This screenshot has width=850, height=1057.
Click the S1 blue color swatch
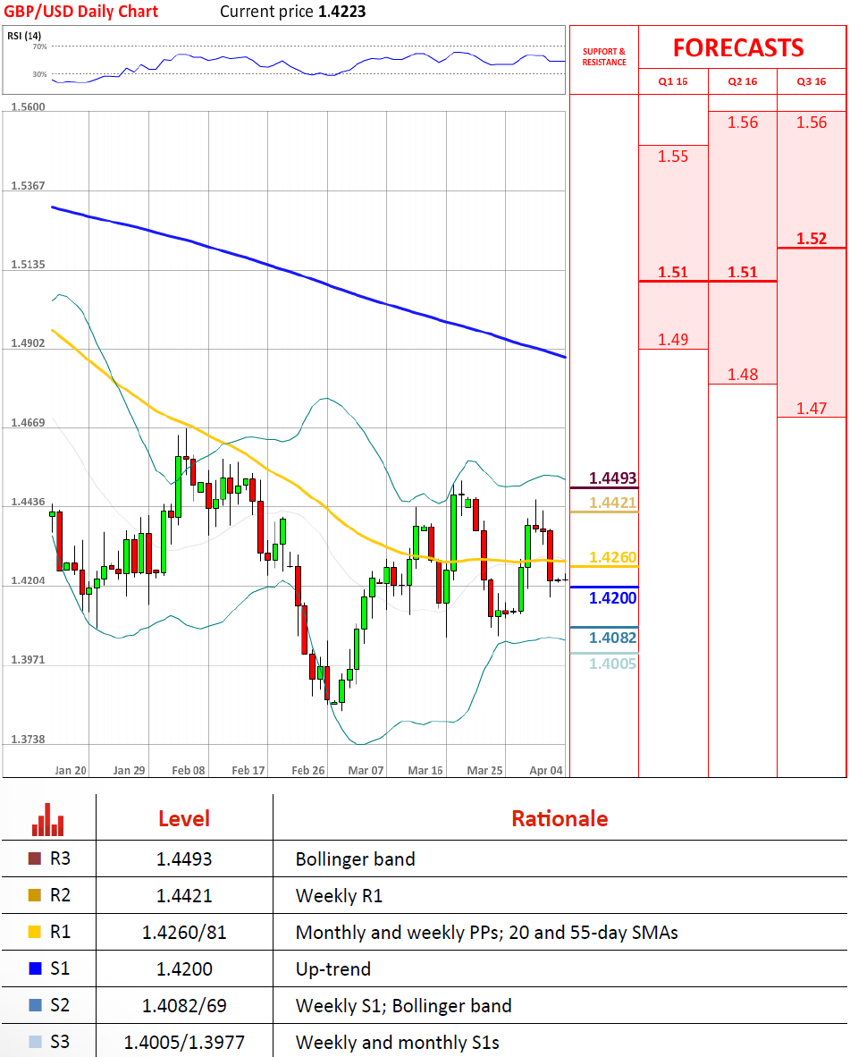pos(35,968)
